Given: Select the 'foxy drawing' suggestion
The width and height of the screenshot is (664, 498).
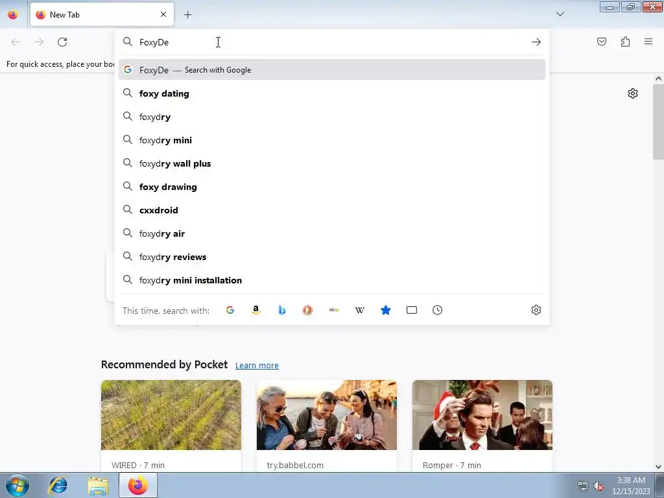Looking at the screenshot, I should point(331,186).
